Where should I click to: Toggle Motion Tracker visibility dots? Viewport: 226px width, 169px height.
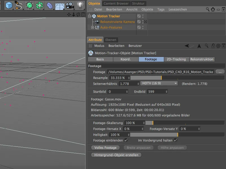coord(143,16)
